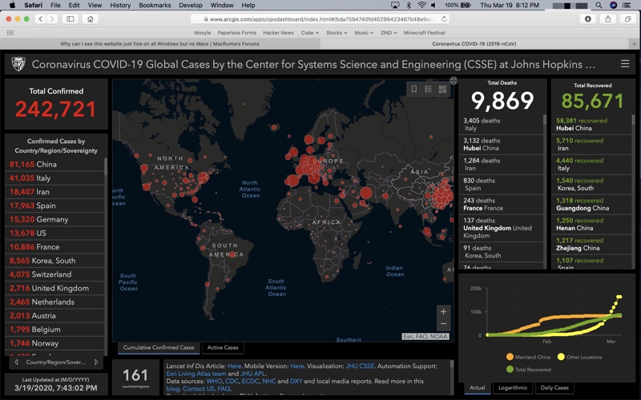Open the Apple menu
The width and height of the screenshot is (641, 400).
12,5
